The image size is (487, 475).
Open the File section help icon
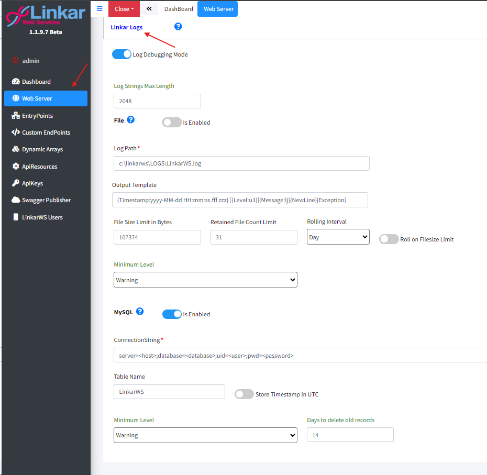pos(131,120)
